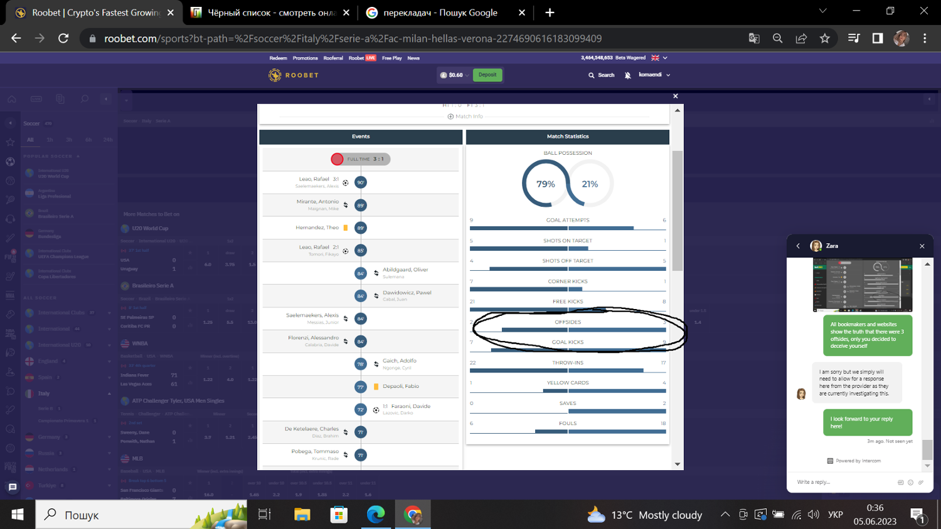The image size is (941, 529).
Task: Open the Free Play link
Action: click(391, 58)
